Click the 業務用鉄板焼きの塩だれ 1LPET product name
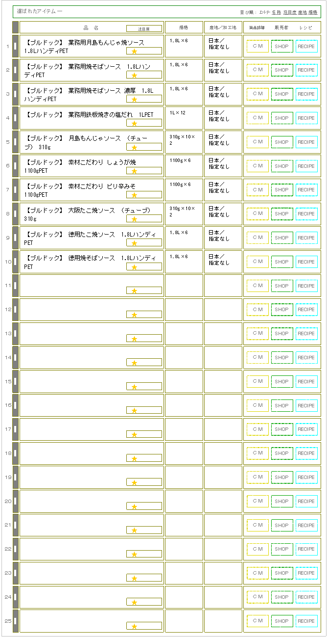327x637 pixels. click(89, 115)
